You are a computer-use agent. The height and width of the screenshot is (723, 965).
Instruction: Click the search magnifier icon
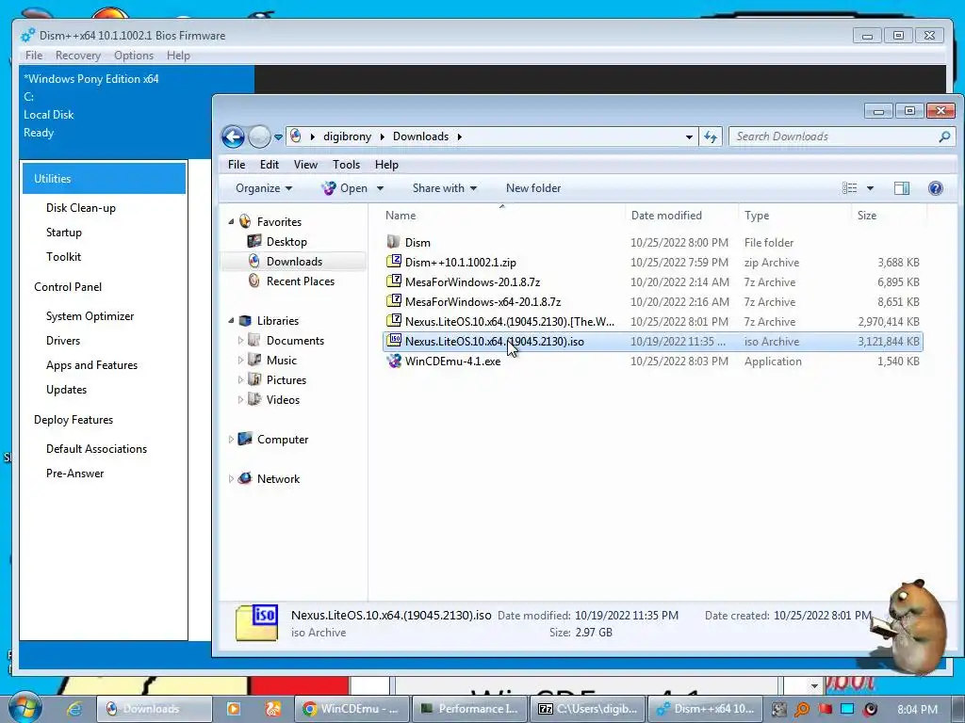pyautogui.click(x=944, y=137)
